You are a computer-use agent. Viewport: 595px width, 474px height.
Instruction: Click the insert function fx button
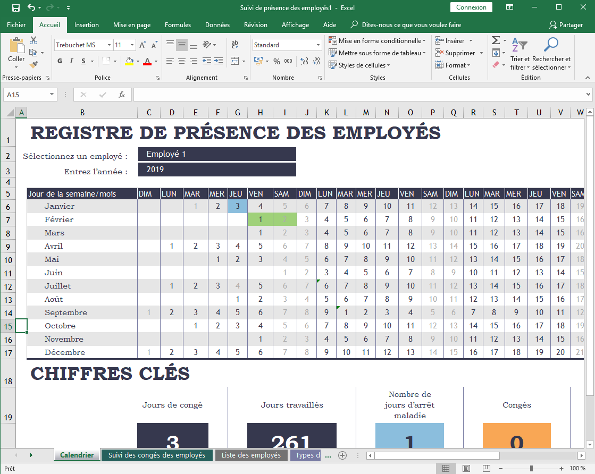[x=121, y=95]
